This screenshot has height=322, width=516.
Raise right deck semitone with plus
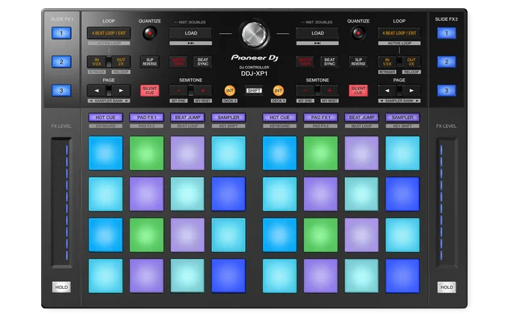click(x=330, y=91)
